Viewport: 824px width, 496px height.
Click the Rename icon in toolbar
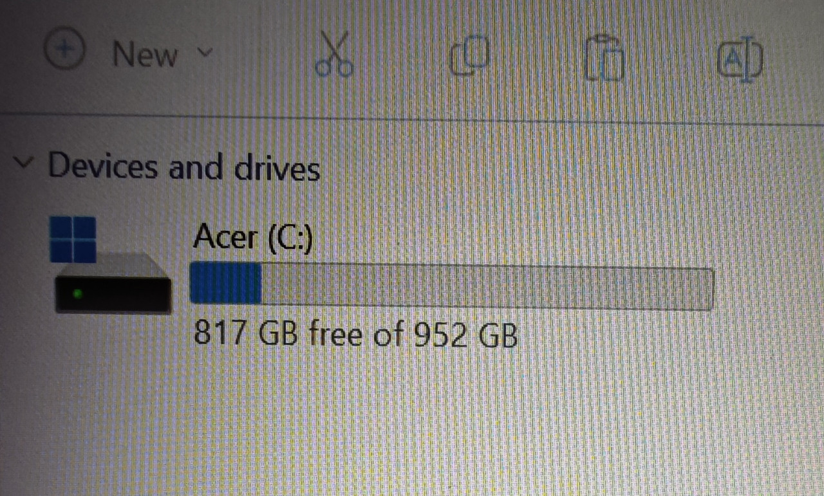point(740,60)
